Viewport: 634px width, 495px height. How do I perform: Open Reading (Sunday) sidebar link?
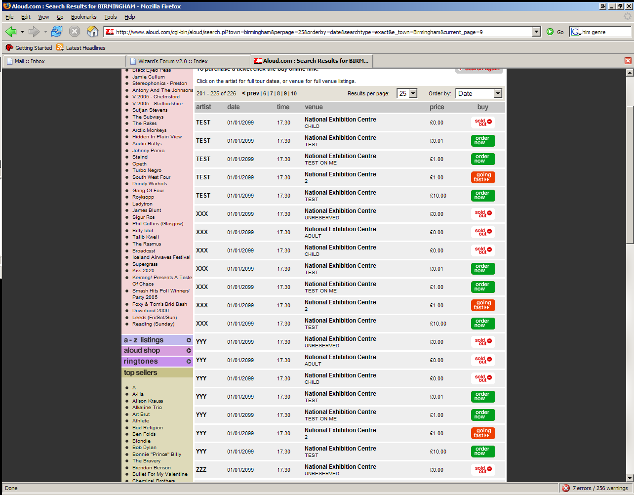[x=153, y=324]
